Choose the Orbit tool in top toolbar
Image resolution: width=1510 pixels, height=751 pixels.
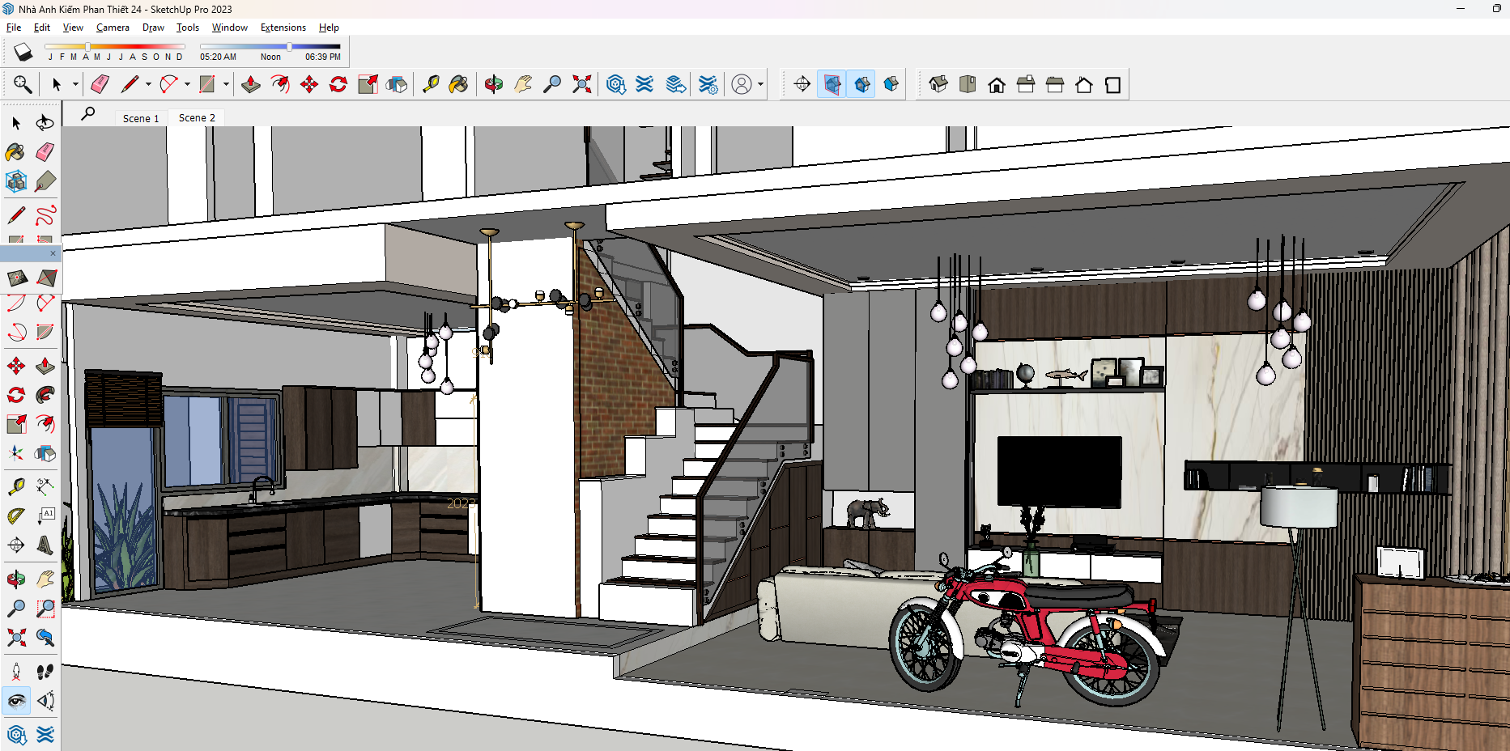coord(494,84)
